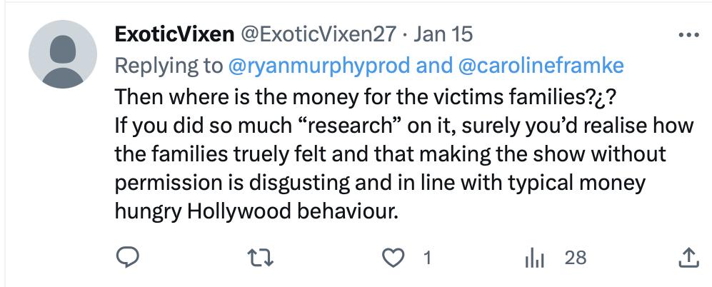The height and width of the screenshot is (287, 712).
Task: Open the three-dot more options menu
Action: 687,34
